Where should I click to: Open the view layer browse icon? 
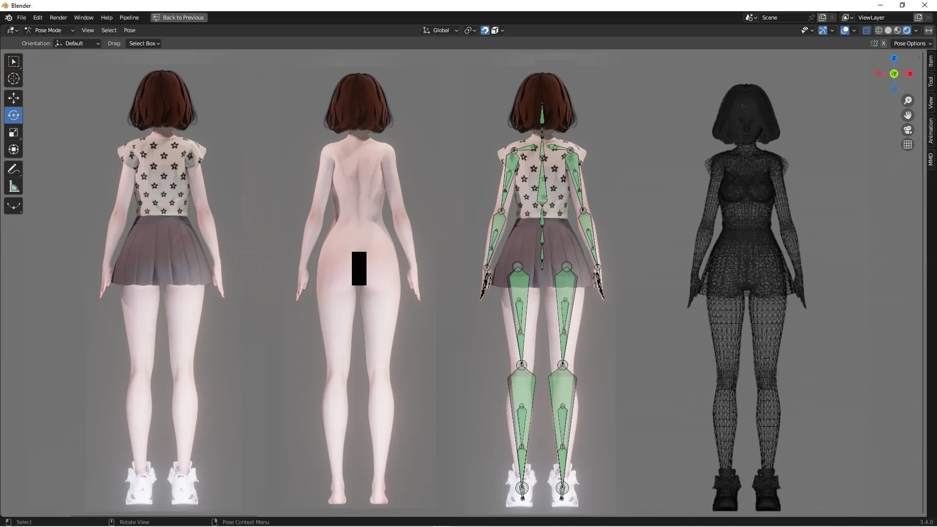click(x=848, y=18)
